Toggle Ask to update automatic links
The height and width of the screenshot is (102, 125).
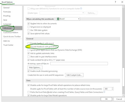tap(28, 53)
